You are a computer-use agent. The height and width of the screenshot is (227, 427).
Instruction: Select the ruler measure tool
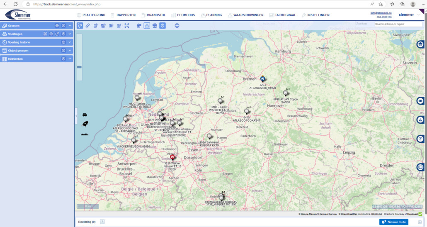(87, 26)
